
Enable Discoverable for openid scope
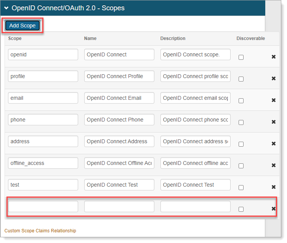click(241, 58)
